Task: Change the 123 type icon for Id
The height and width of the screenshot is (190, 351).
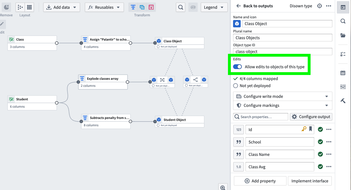Action: [x=239, y=130]
